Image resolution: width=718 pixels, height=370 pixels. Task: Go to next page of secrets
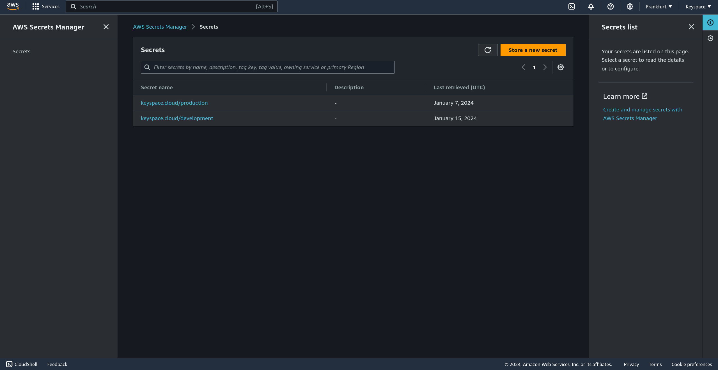545,67
